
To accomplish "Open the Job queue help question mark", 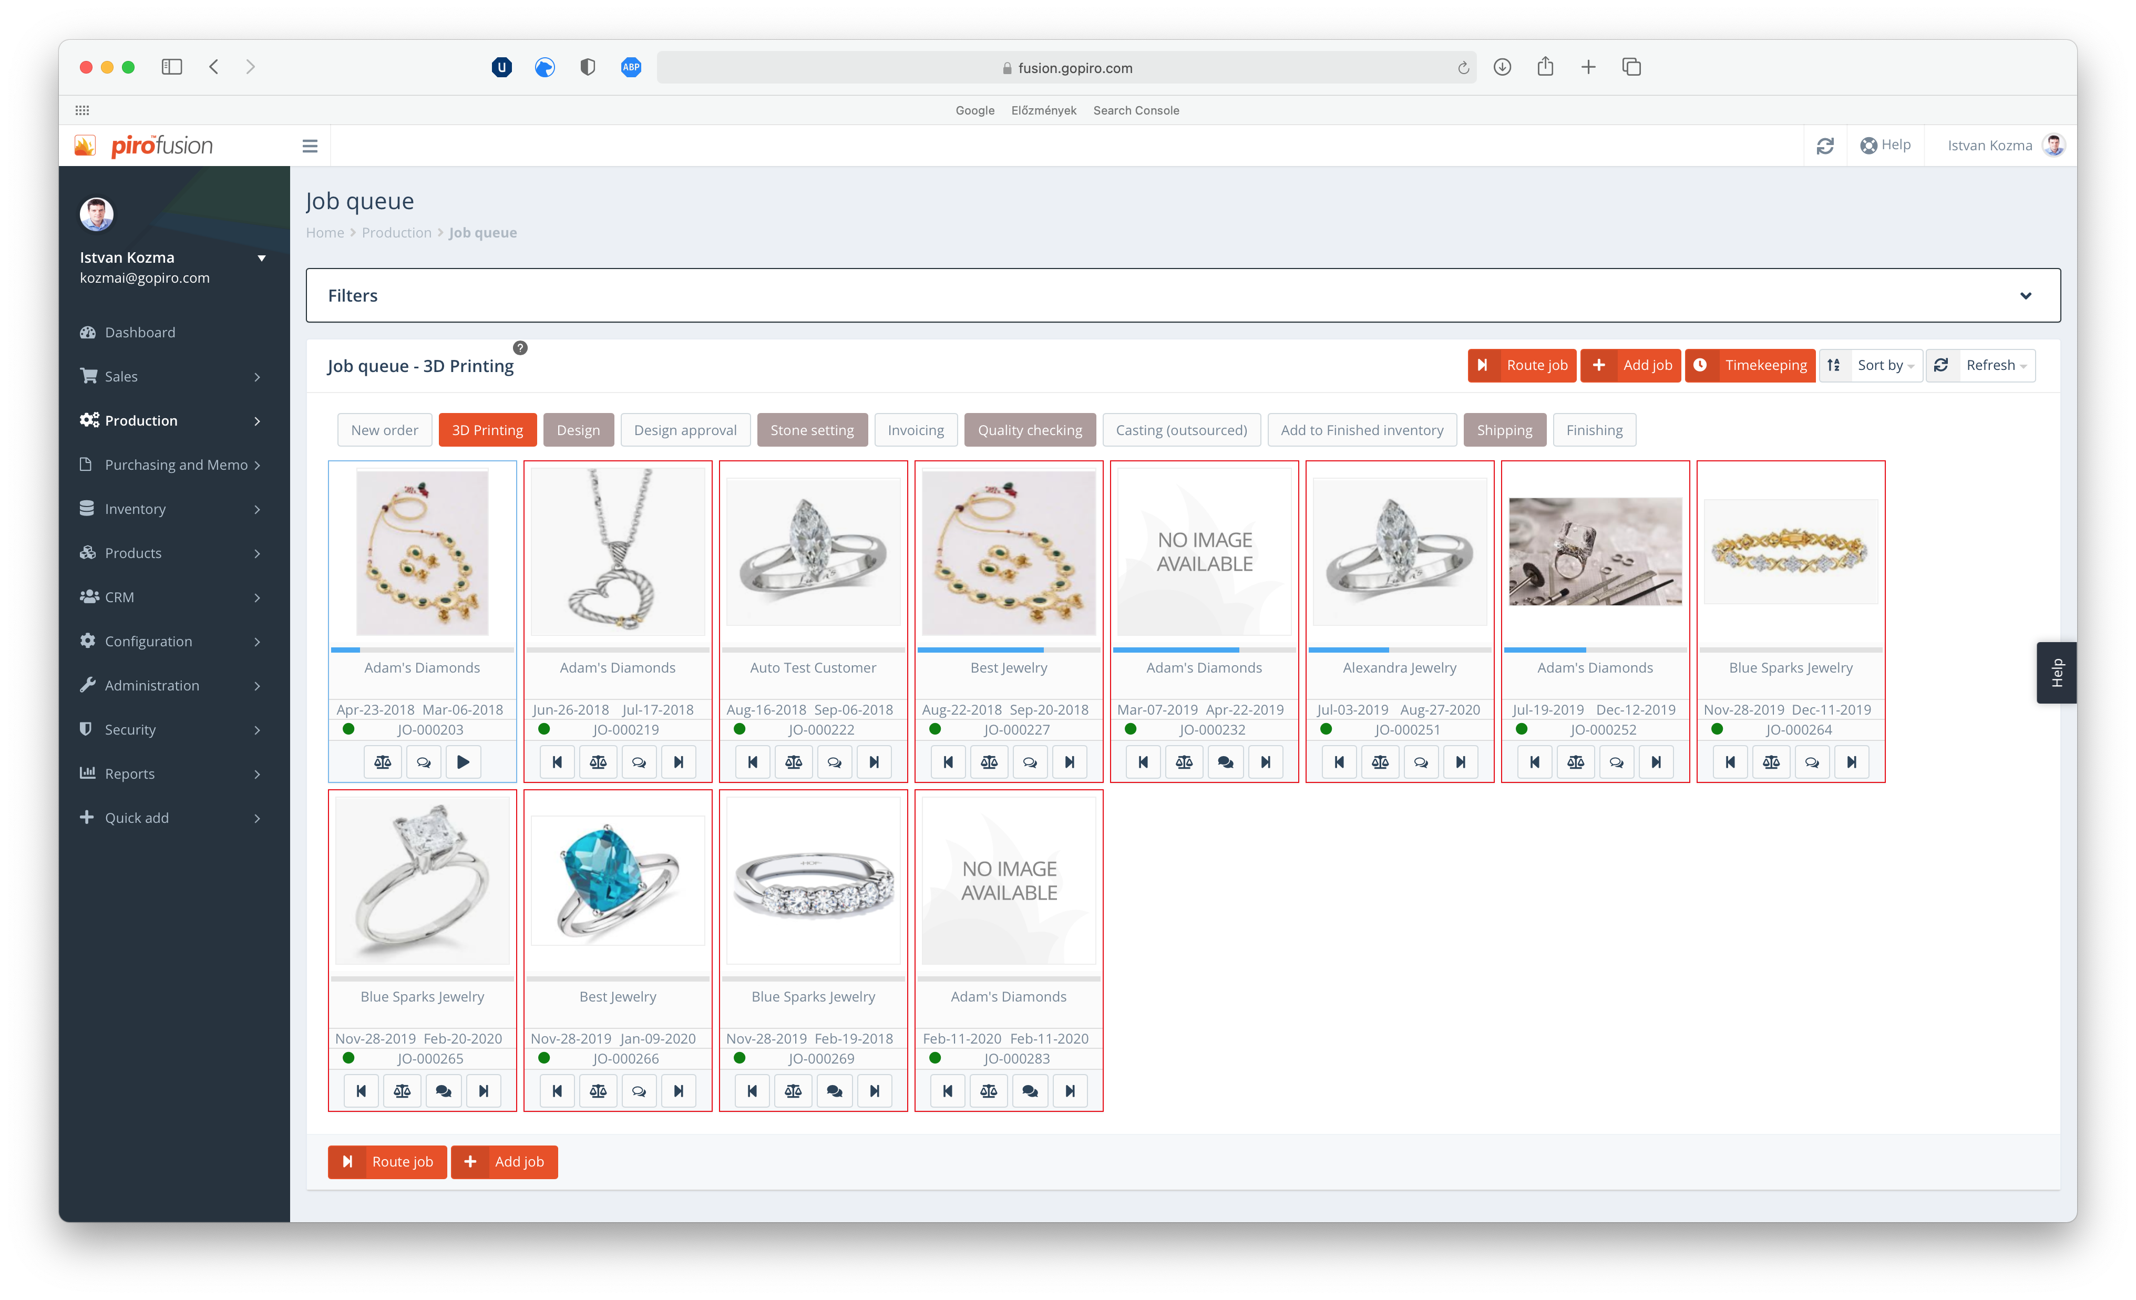I will pos(520,348).
